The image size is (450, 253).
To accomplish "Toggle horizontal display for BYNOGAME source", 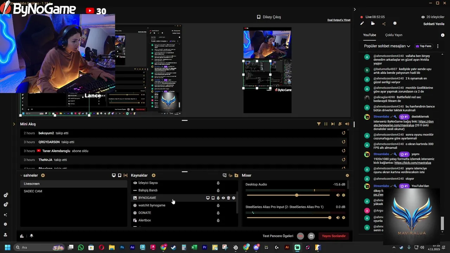I will click(x=208, y=198).
